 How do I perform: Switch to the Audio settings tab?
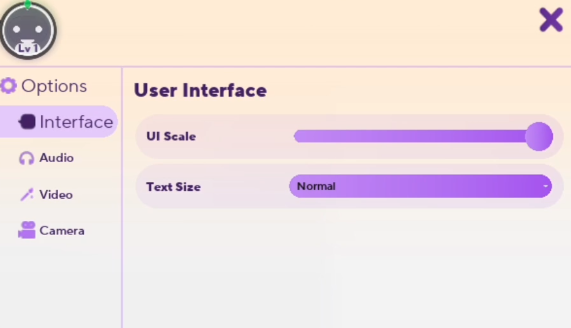tap(56, 158)
